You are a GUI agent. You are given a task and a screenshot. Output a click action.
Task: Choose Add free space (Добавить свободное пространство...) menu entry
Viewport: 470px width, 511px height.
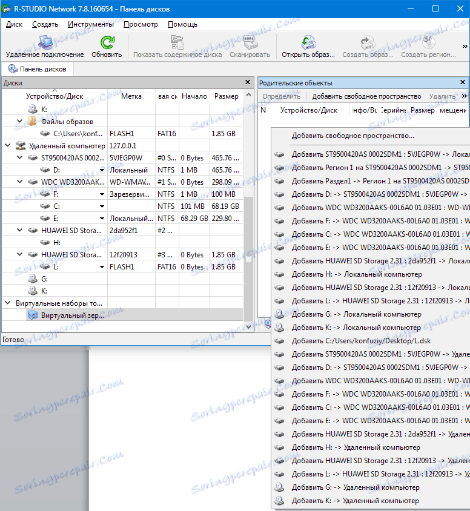(352, 136)
